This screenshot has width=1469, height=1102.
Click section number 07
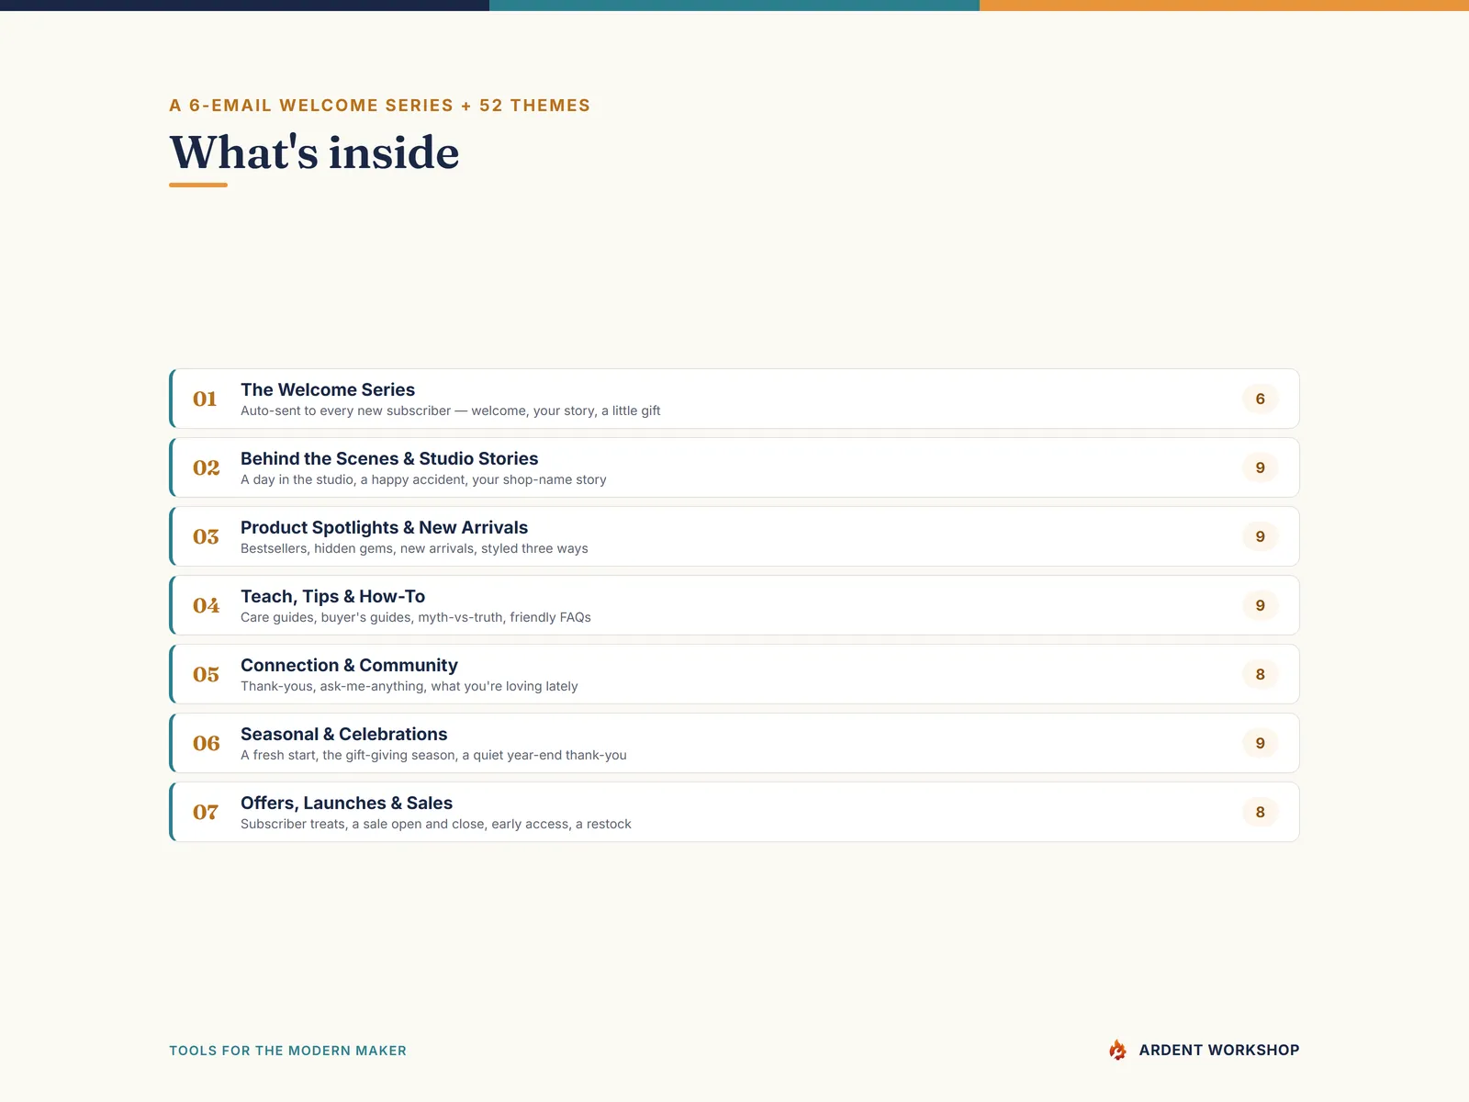pos(206,812)
